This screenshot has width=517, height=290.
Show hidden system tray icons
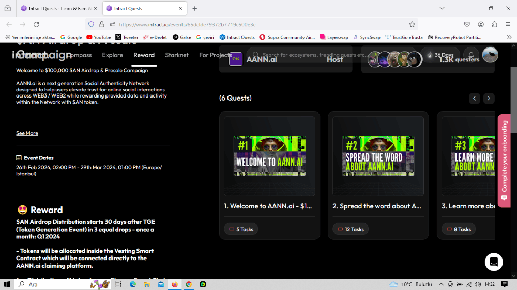point(441,284)
